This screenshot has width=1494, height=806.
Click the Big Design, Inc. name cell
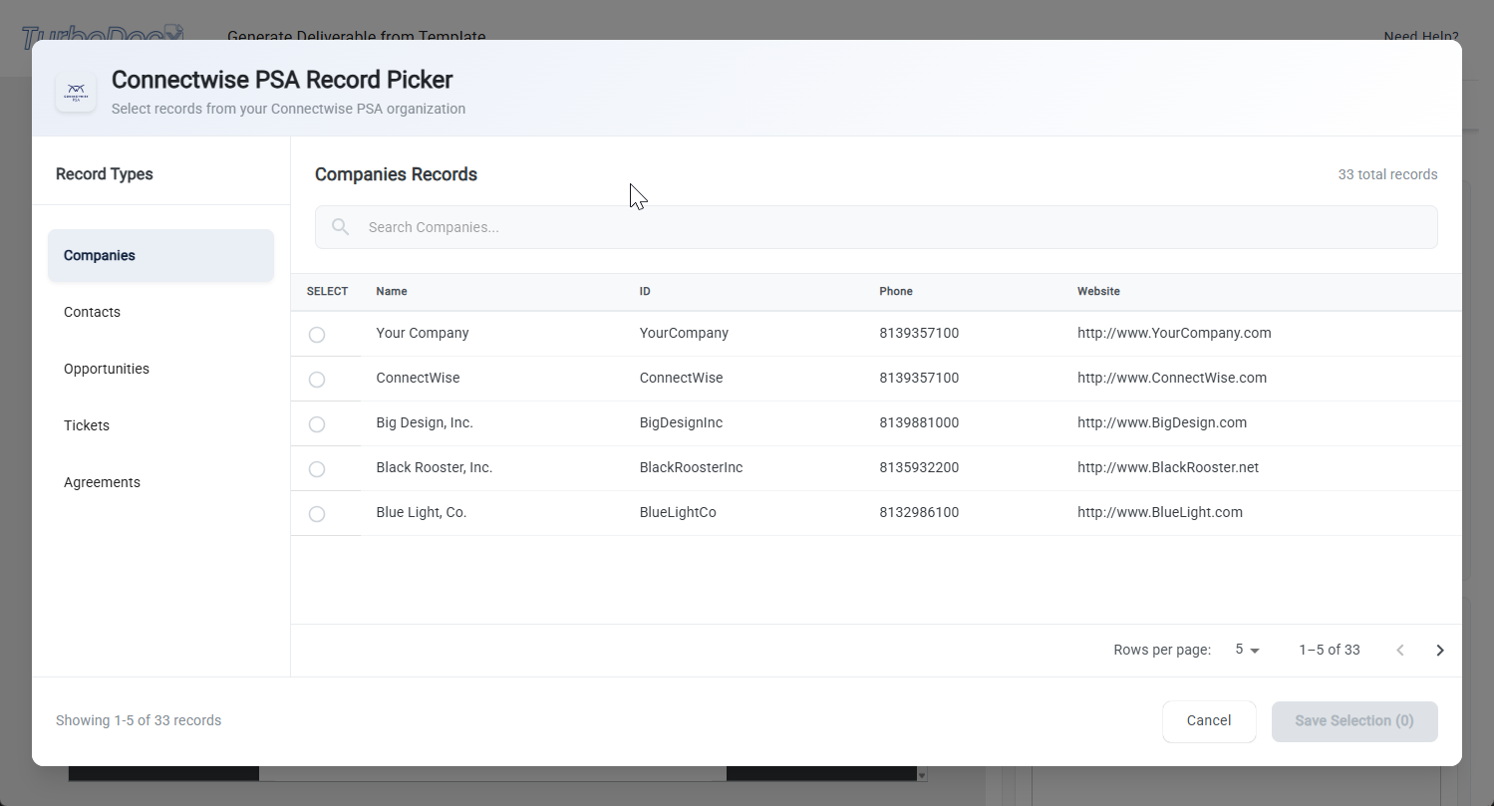click(425, 422)
